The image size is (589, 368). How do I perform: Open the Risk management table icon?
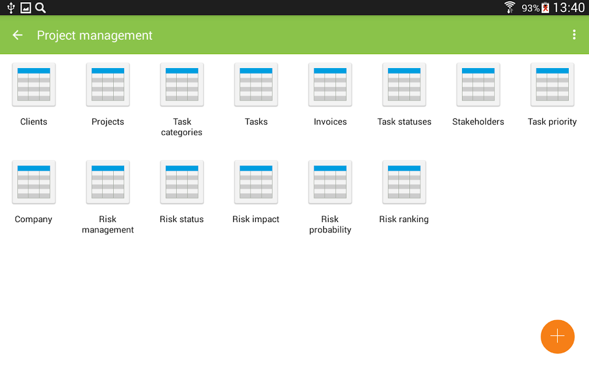[108, 182]
